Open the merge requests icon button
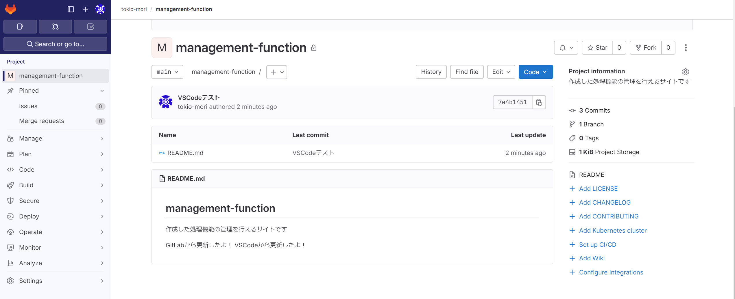This screenshot has height=299, width=735. (55, 27)
